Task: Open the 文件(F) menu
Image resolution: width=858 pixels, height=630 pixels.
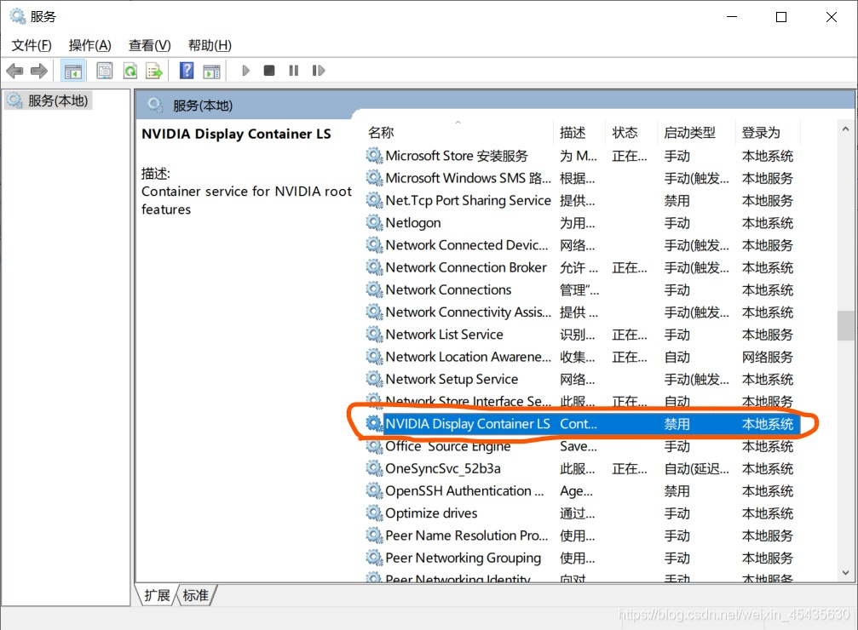Action: pyautogui.click(x=32, y=45)
